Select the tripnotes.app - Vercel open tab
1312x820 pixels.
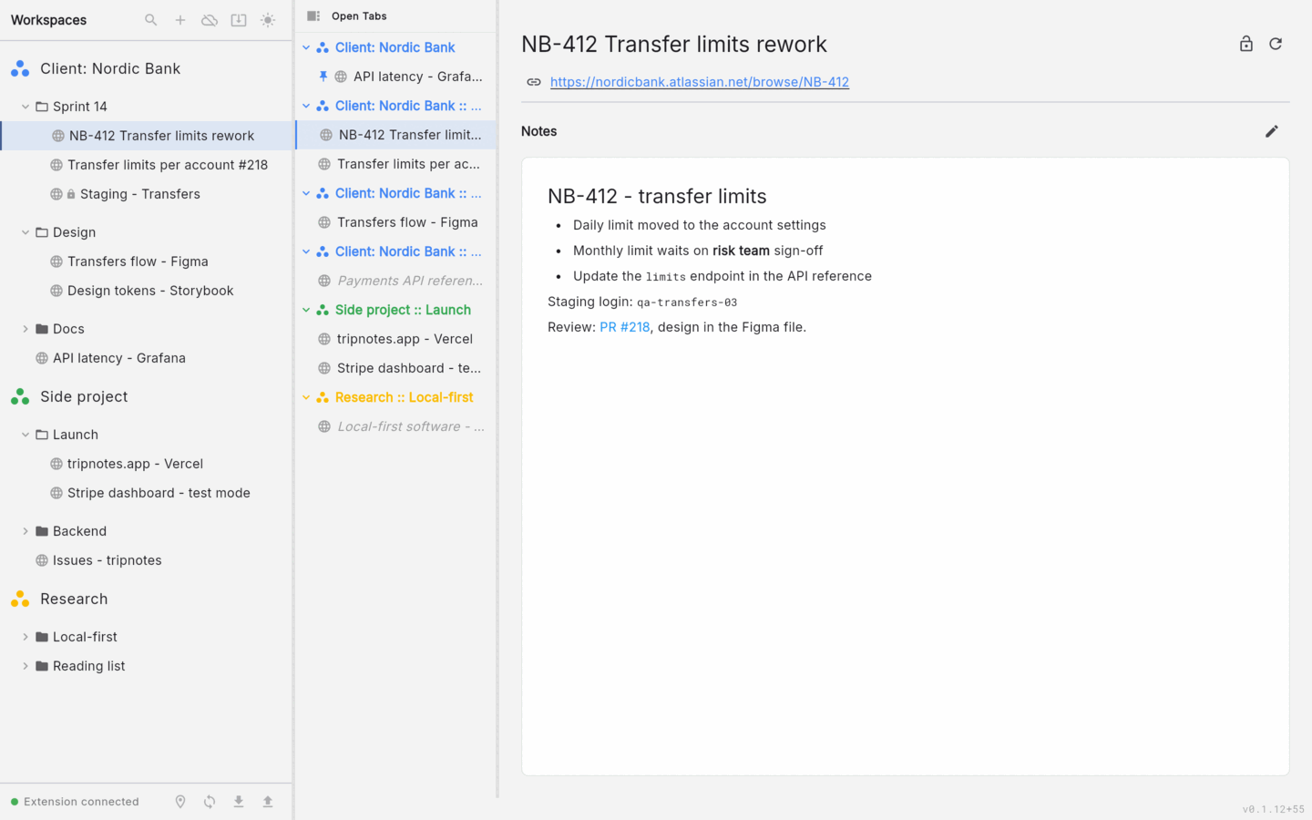coord(396,339)
